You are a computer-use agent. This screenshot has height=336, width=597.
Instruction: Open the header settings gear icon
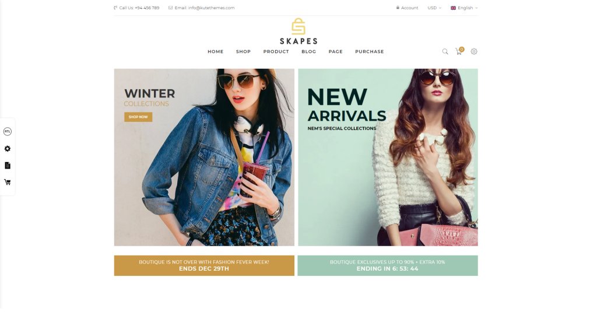473,51
